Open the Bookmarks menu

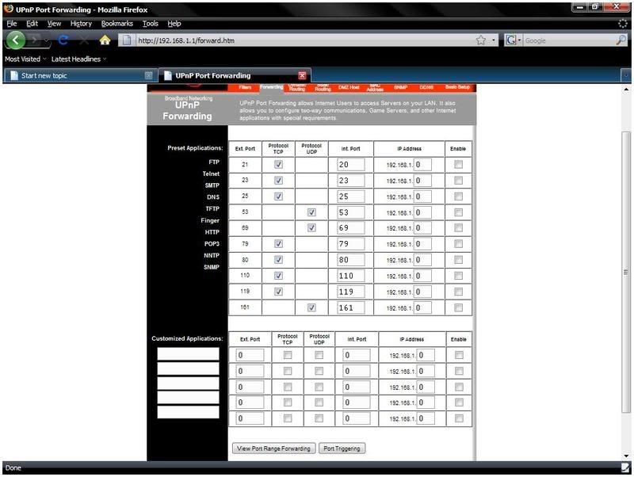(117, 24)
